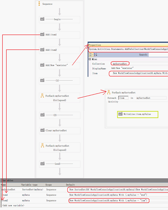Edit the 'in' mySortedSet expression box

point(151,98)
